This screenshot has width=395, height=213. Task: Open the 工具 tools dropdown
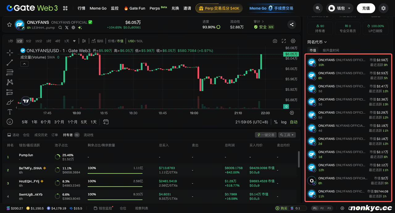click(x=287, y=135)
